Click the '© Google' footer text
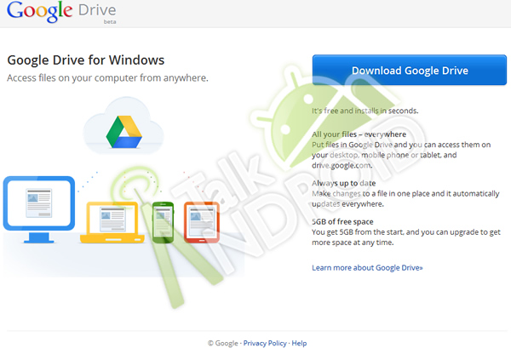Screen dimensions: 511x348 click(223, 343)
